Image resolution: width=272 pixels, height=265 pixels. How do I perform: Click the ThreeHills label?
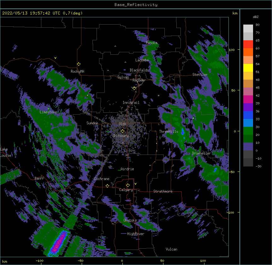[x=169, y=132]
